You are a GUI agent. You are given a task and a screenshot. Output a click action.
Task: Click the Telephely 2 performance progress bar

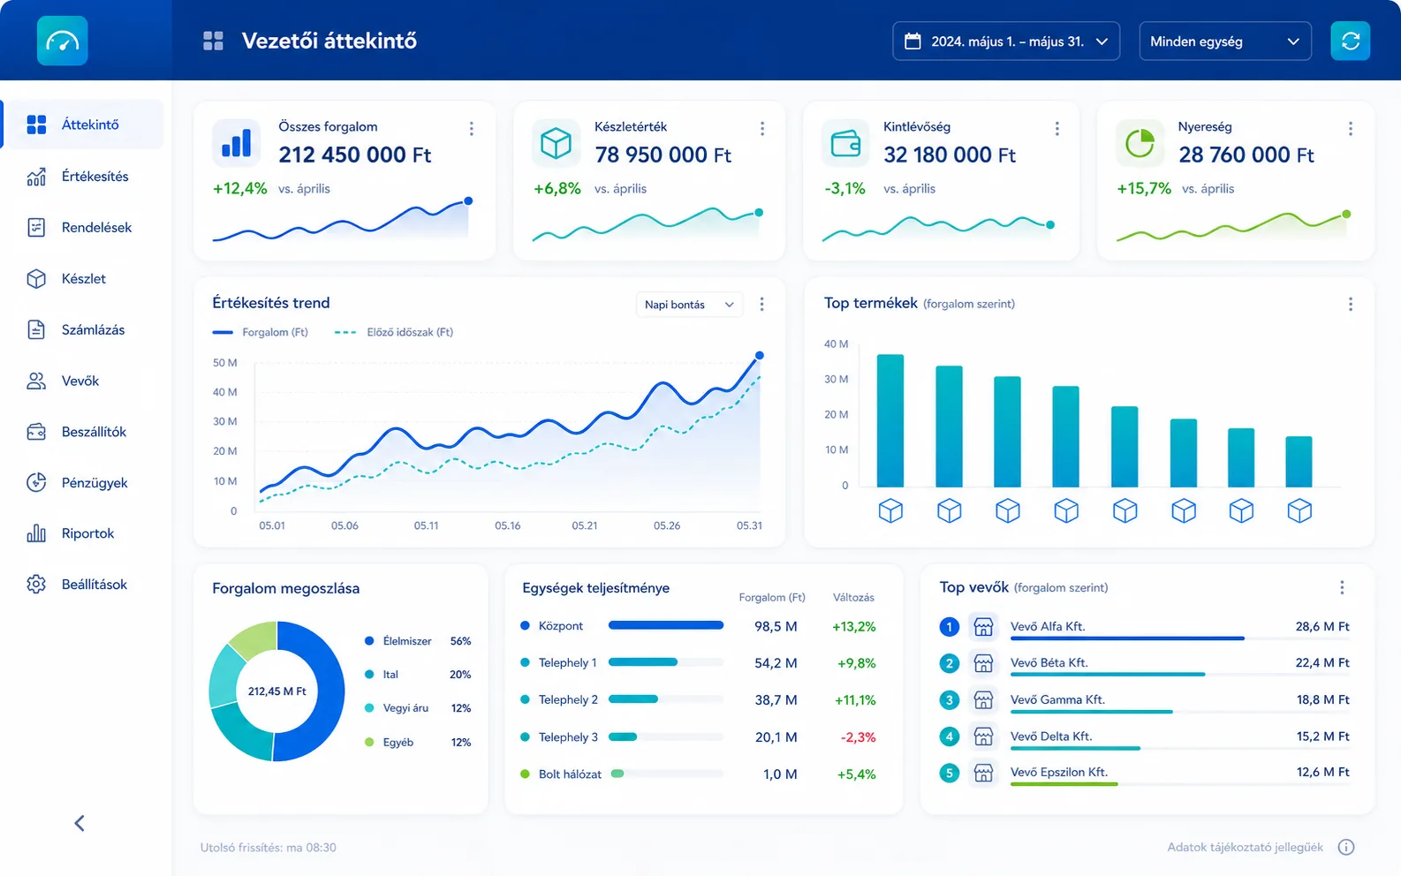[666, 699]
